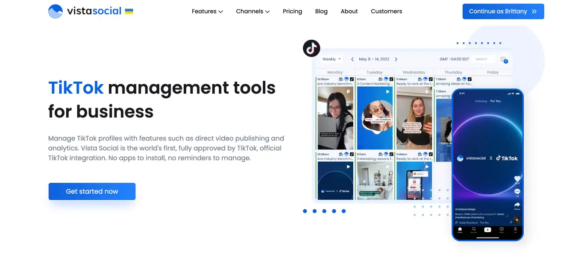Open the Weekly view dropdown
Image resolution: width=581 pixels, height=269 pixels.
332,59
